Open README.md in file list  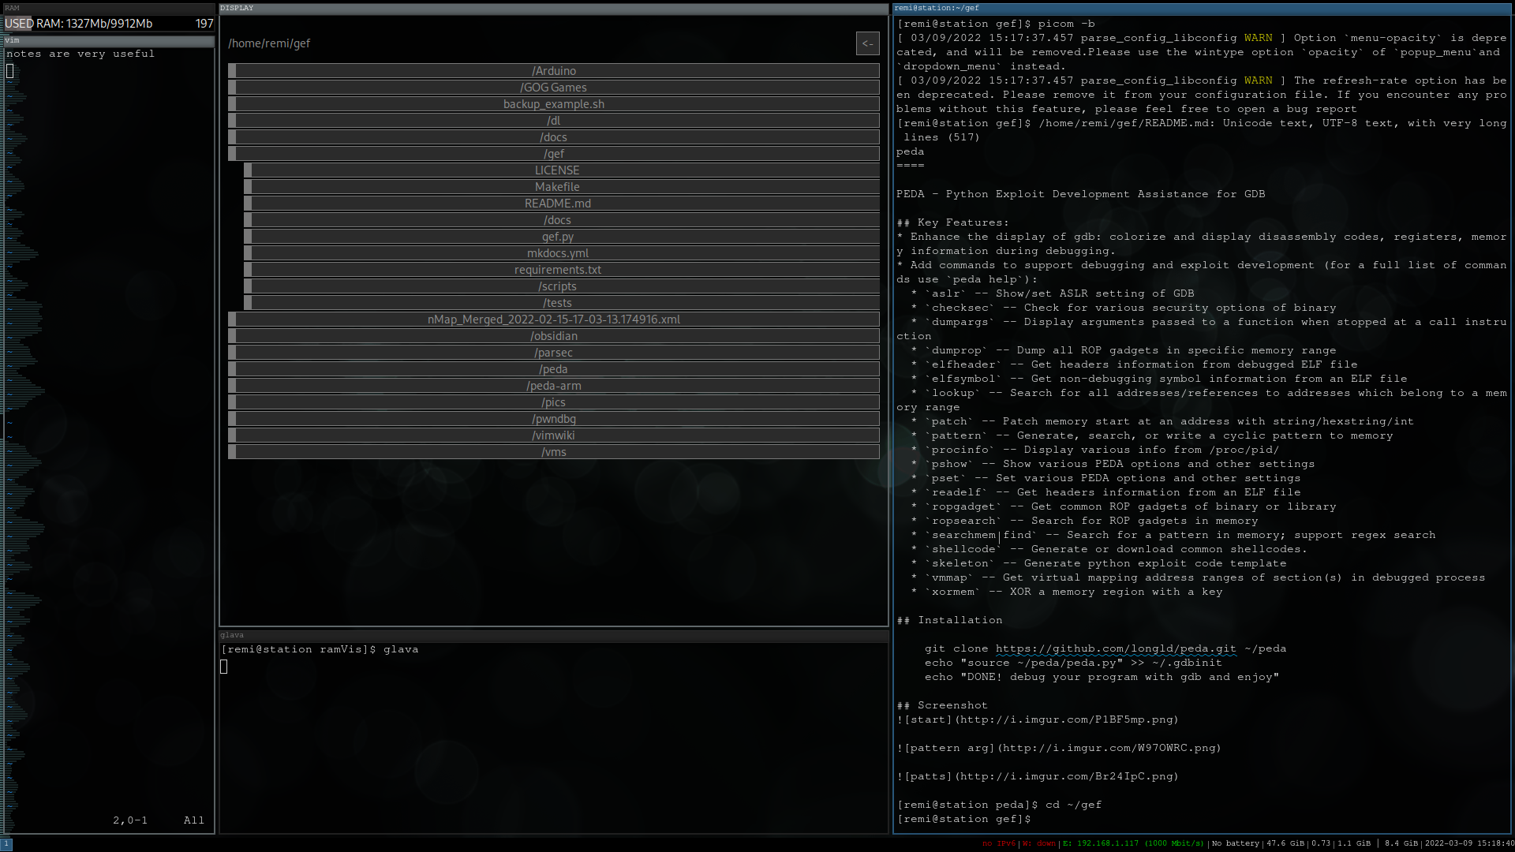tap(557, 204)
